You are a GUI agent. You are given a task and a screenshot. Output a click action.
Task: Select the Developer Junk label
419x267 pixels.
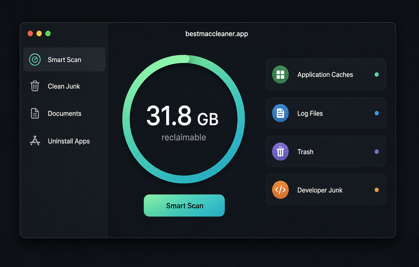(320, 190)
